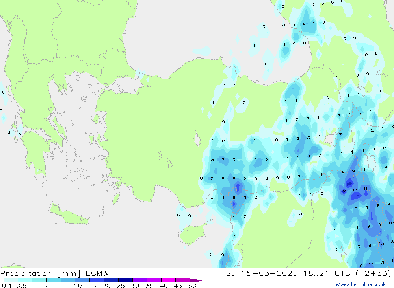This screenshot has height=288, width=394.
Task: Pick the purple legend swatch between 30 and 35
Action: point(140,280)
